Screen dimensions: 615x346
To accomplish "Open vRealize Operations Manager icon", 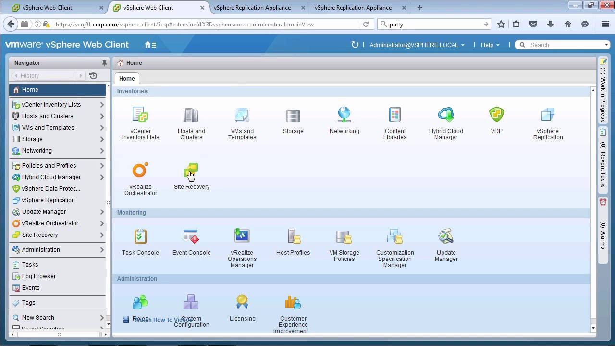I will pyautogui.click(x=242, y=236).
